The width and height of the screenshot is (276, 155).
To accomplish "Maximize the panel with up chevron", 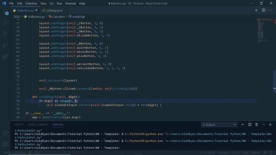I will click(263, 124).
